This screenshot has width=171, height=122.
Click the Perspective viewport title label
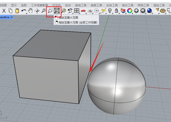click(5, 17)
